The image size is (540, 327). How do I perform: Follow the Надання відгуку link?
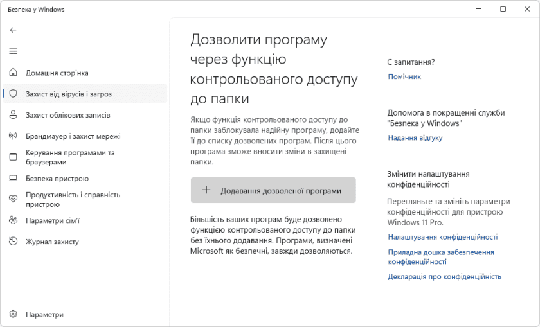pyautogui.click(x=415, y=138)
